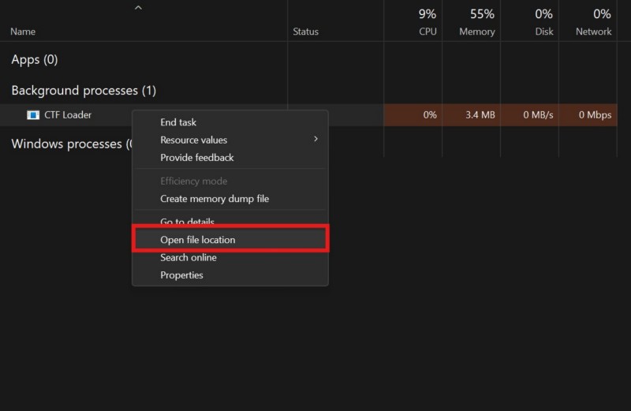Image resolution: width=631 pixels, height=411 pixels.
Task: Click the CTF Loader process icon
Action: (32, 115)
